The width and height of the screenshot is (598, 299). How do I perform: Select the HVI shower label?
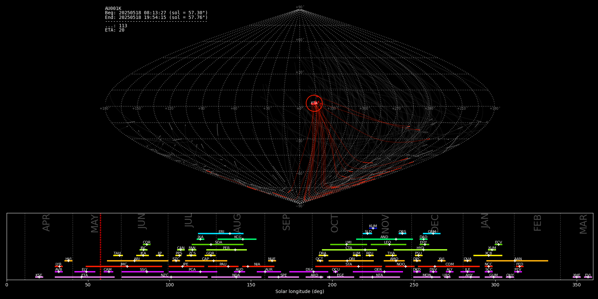point(68,259)
